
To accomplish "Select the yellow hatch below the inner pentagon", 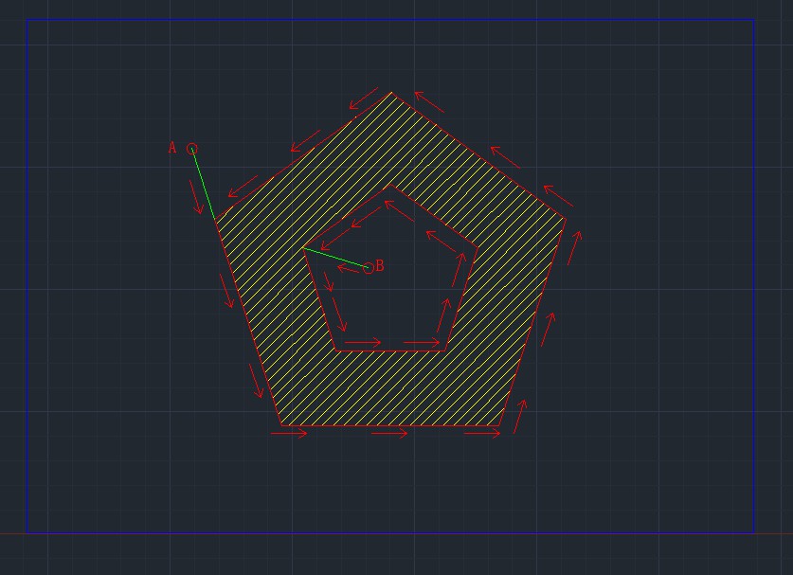I will click(x=390, y=388).
